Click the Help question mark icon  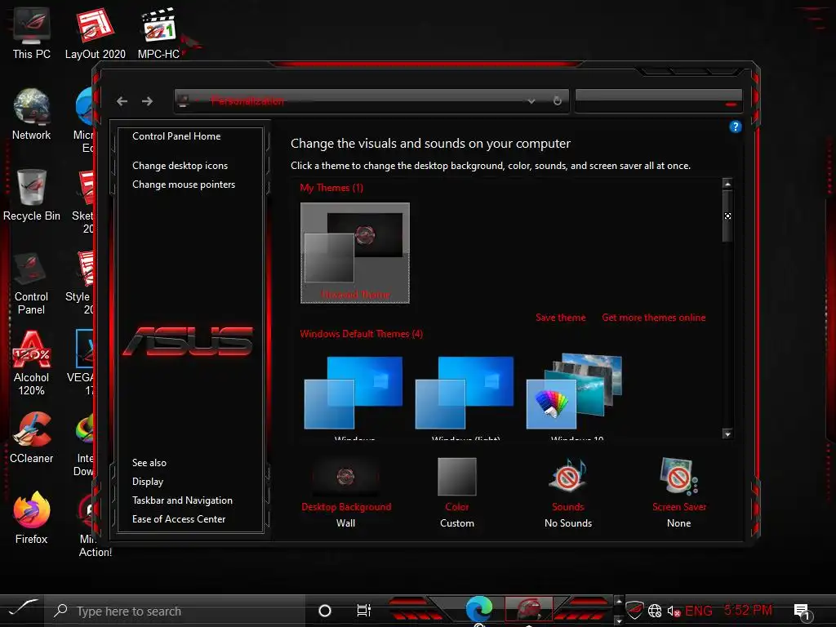coord(736,127)
